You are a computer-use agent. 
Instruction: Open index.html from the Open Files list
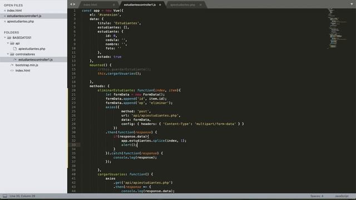pyautogui.click(x=14, y=11)
